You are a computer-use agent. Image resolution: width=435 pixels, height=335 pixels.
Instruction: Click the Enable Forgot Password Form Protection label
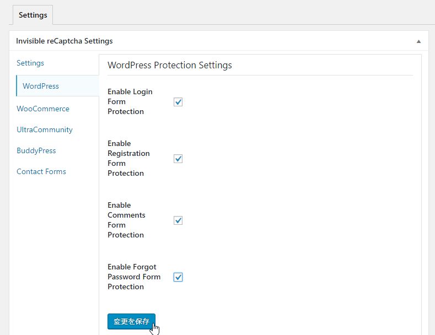(x=134, y=277)
